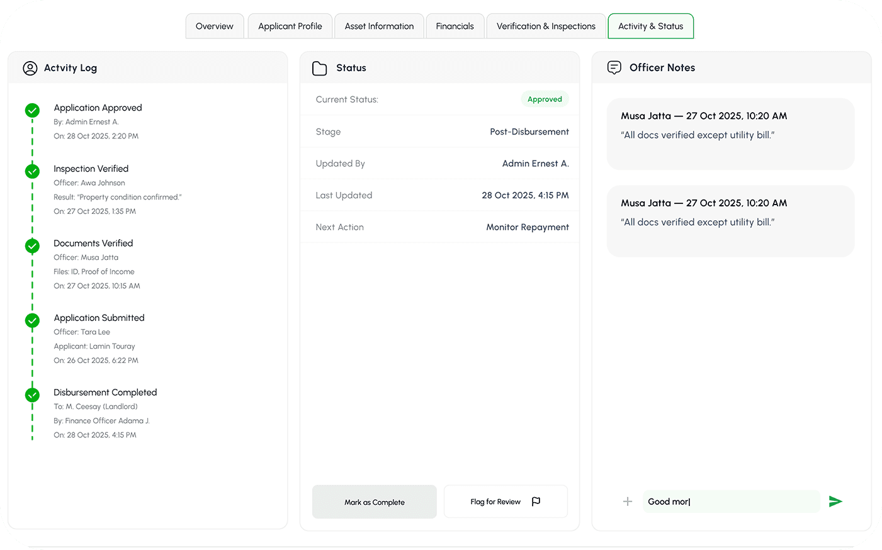Click the "Documents Verified" log entry title
The height and width of the screenshot is (550, 882).
click(93, 244)
